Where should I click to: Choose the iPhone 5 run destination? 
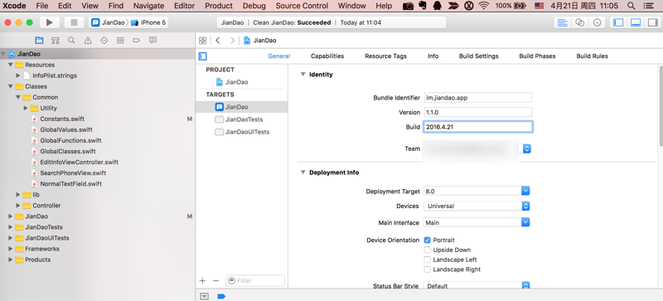pos(148,22)
